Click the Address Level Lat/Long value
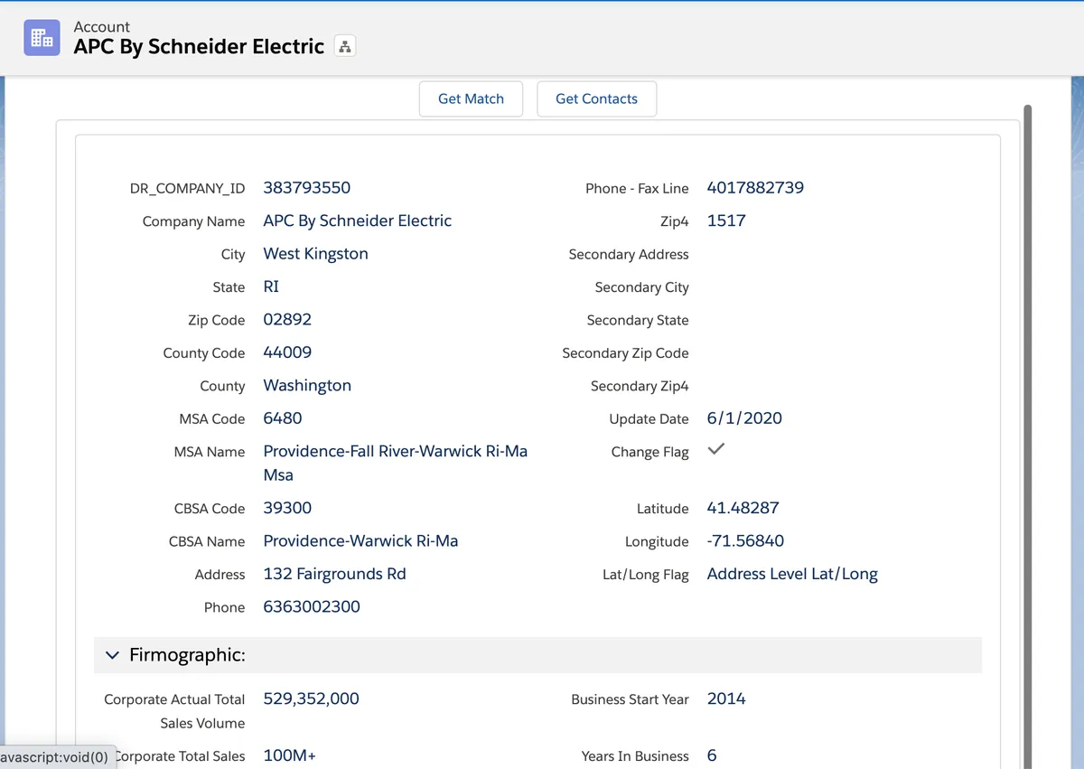Screen dimensions: 1084x769 click(x=792, y=574)
